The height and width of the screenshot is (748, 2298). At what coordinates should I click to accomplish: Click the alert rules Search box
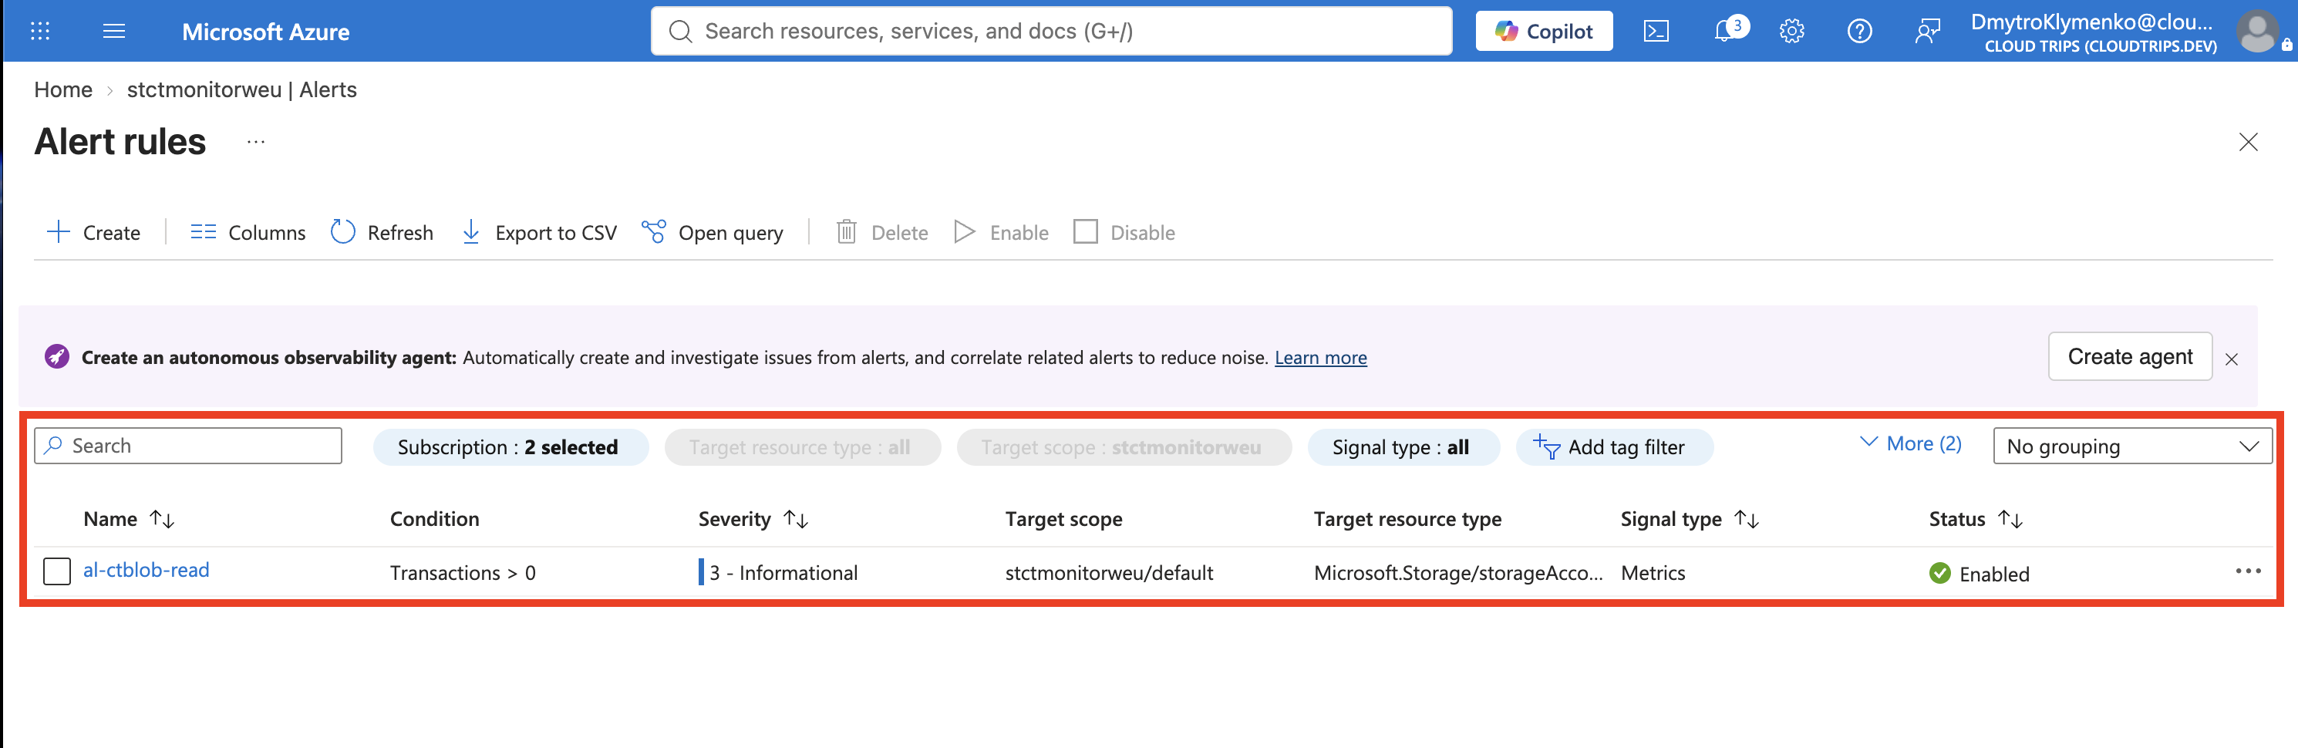[x=188, y=446]
